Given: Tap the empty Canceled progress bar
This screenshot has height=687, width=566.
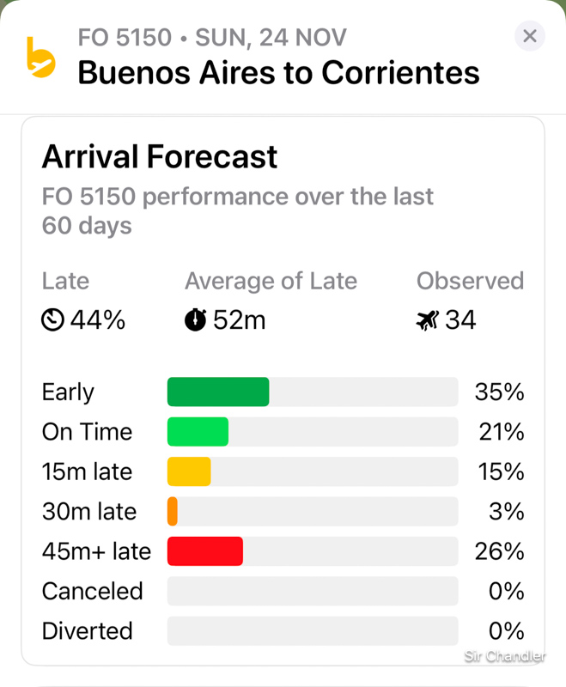Looking at the screenshot, I should tap(313, 592).
